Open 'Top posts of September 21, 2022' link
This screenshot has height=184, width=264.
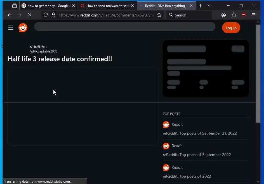click(200, 133)
